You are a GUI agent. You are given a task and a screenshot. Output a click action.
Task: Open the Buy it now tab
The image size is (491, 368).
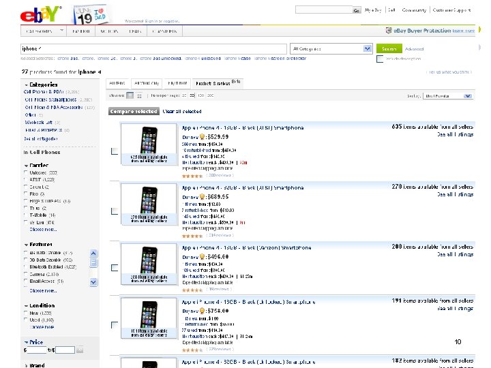(x=177, y=83)
